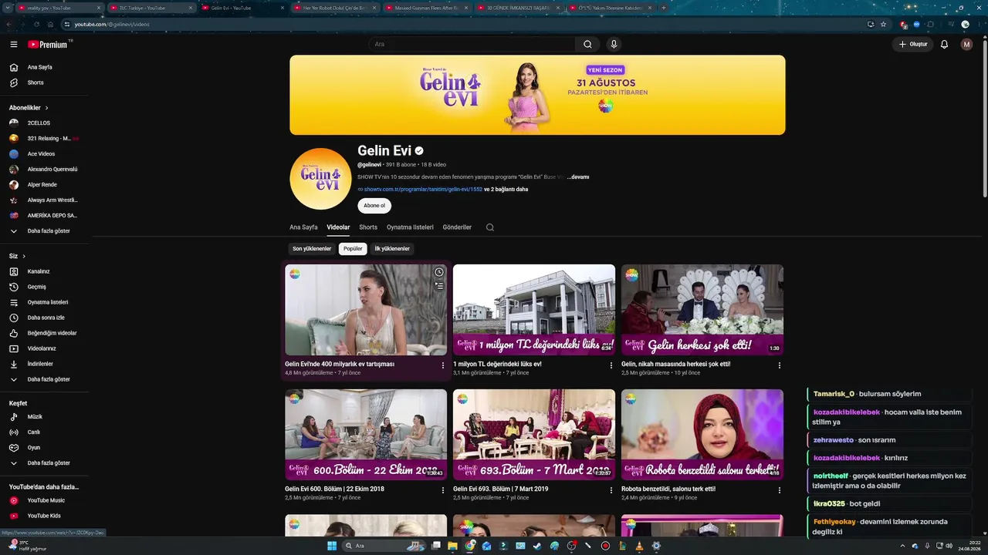Click the search magnifier button
Image resolution: width=988 pixels, height=555 pixels.
pyautogui.click(x=587, y=45)
